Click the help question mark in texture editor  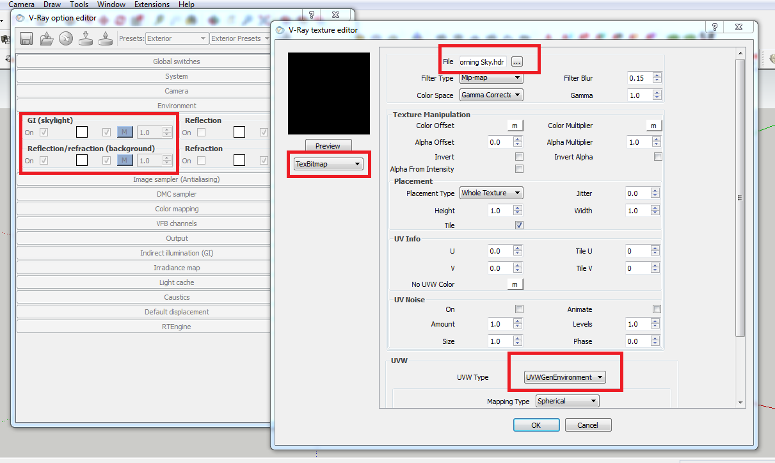pyautogui.click(x=715, y=26)
